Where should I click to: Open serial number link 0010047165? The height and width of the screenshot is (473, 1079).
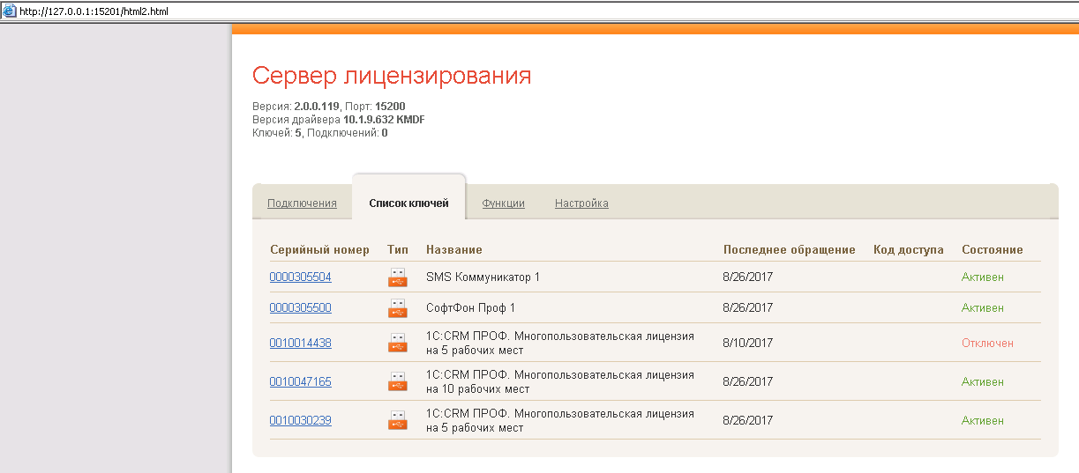300,382
